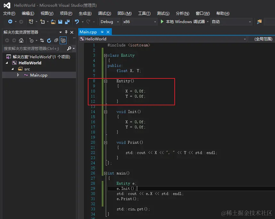Collapse the class Entity code block
The height and width of the screenshot is (219, 275).
(x=105, y=55)
